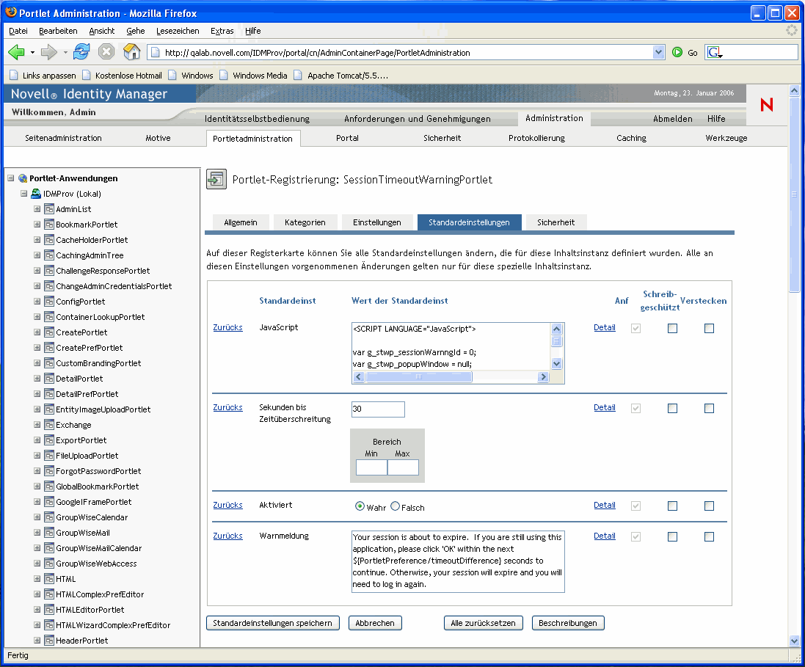
Task: Click the FileUploadPortlet portlet icon
Action: [x=49, y=456]
